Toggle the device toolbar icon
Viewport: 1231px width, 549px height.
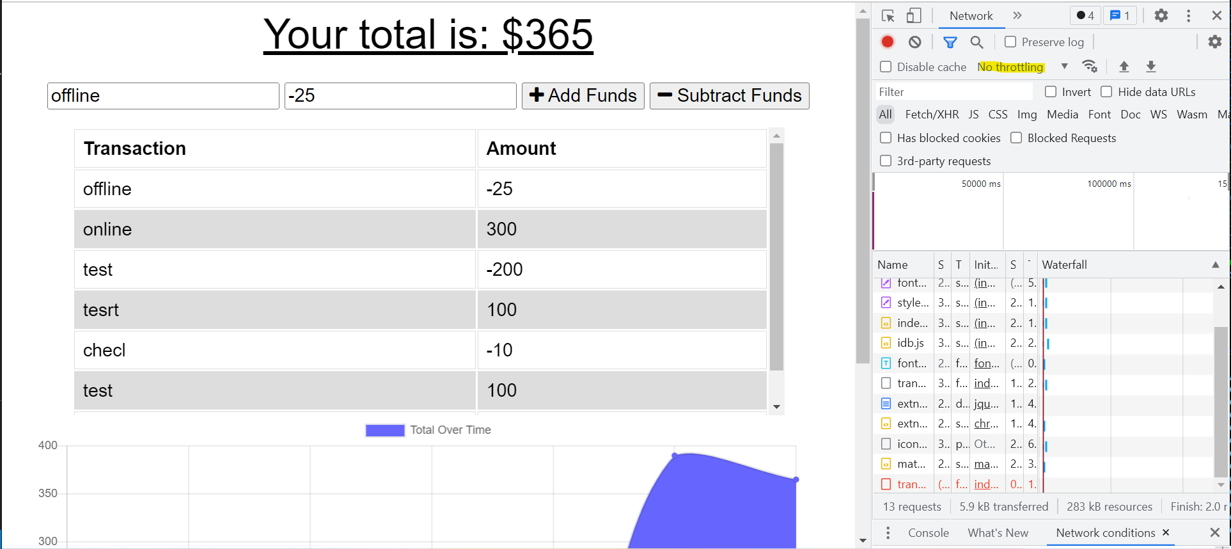[914, 16]
